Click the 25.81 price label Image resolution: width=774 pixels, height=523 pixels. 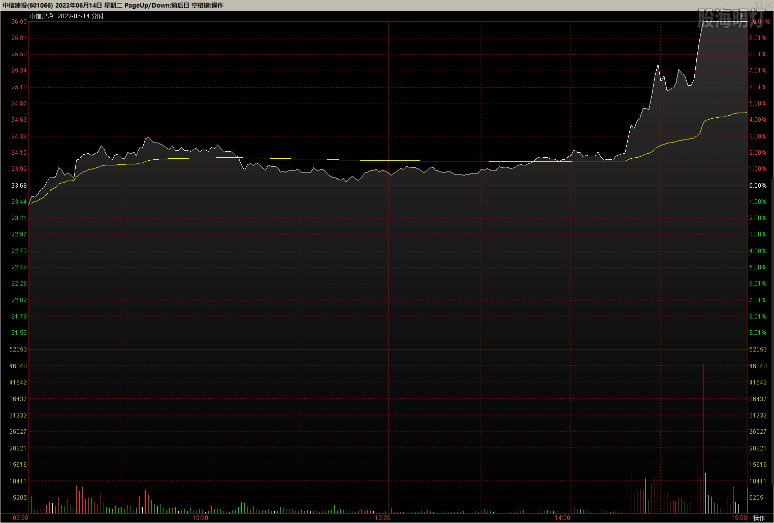19,38
